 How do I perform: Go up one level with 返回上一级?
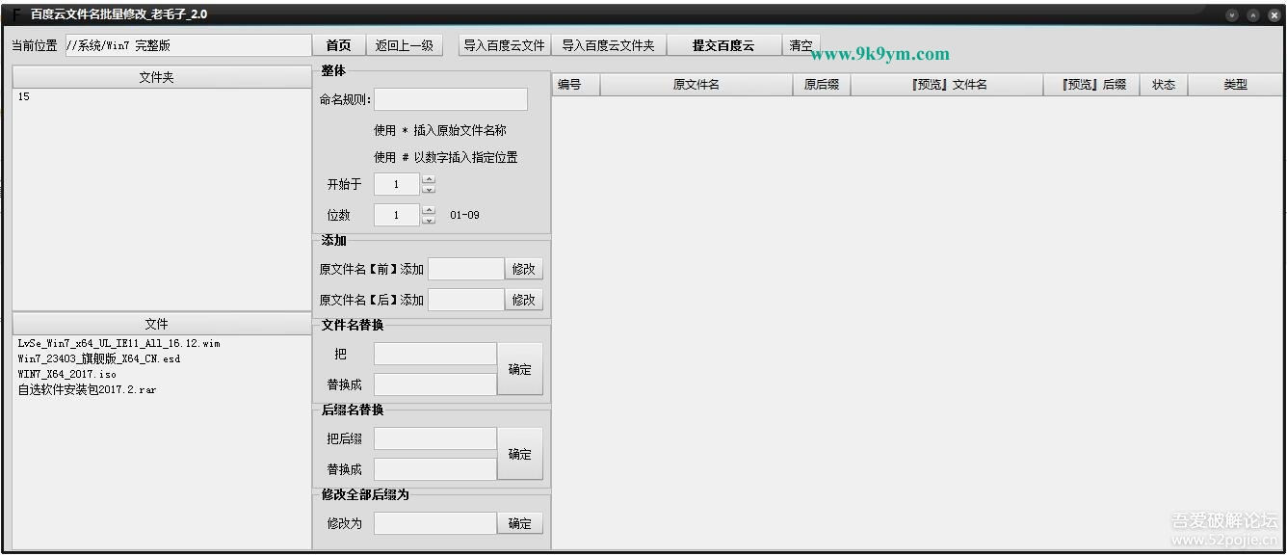coord(405,45)
